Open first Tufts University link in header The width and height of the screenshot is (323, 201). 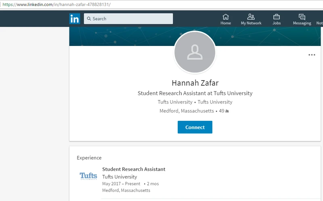pos(175,102)
